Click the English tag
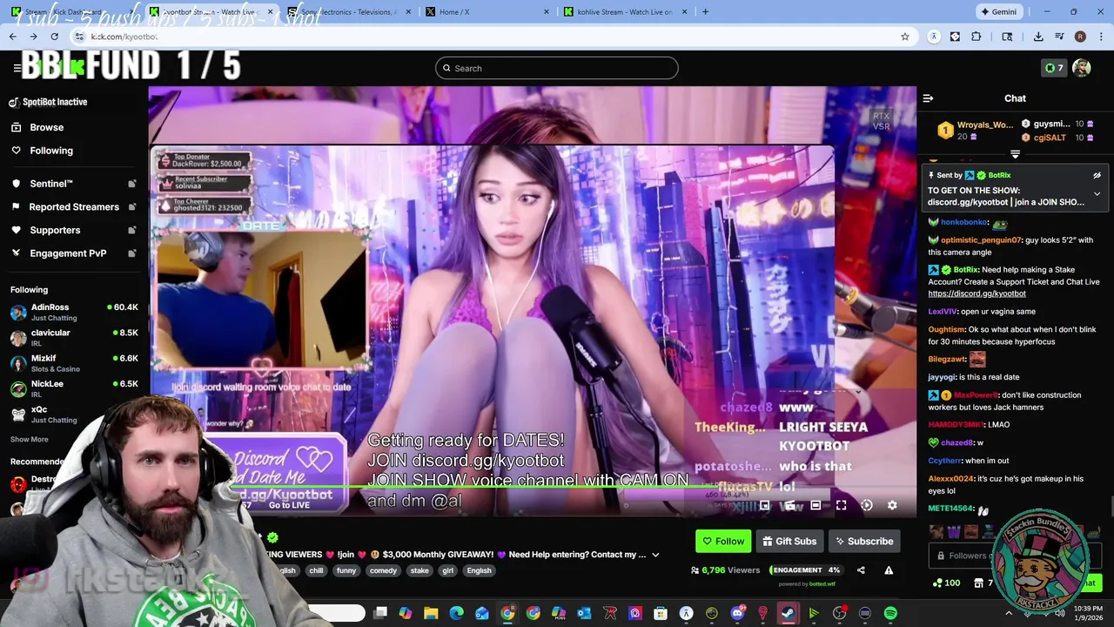This screenshot has height=627, width=1114. point(479,570)
